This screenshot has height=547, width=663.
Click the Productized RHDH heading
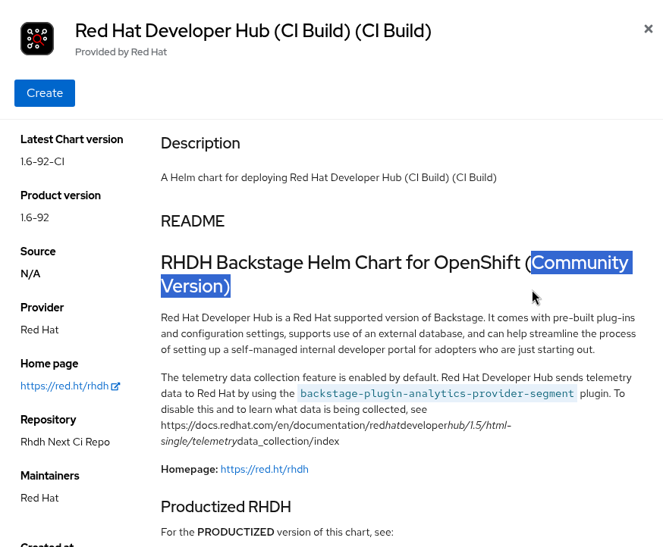tap(225, 507)
